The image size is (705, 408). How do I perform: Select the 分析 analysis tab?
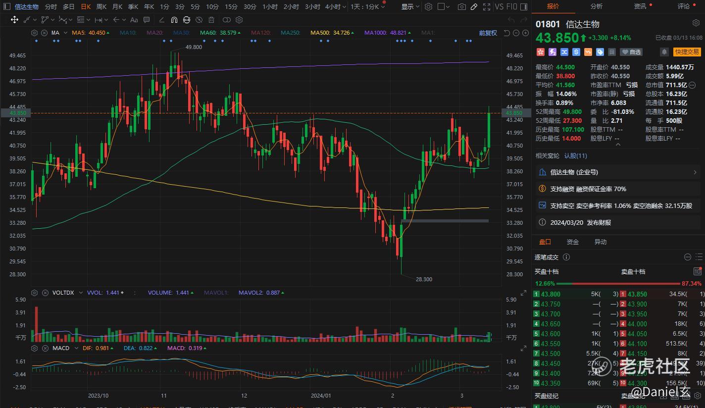[x=597, y=6]
